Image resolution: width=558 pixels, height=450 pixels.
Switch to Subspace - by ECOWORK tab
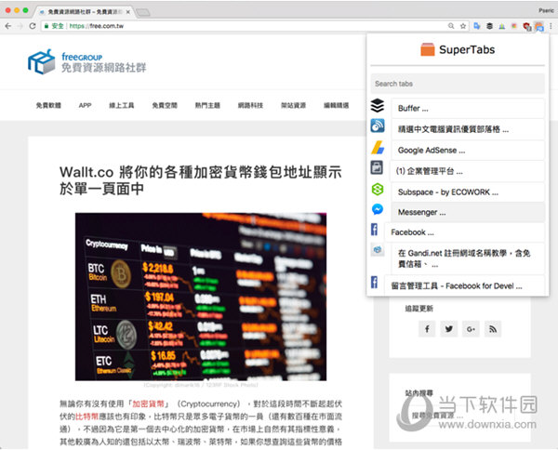(468, 192)
